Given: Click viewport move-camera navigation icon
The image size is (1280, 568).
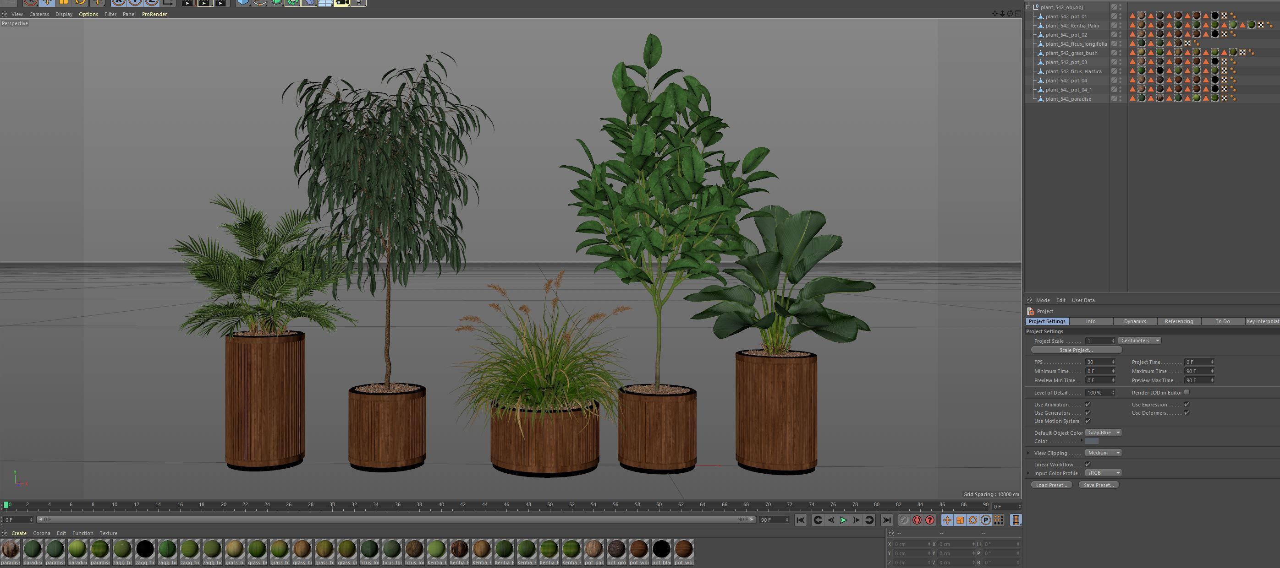Looking at the screenshot, I should point(995,13).
